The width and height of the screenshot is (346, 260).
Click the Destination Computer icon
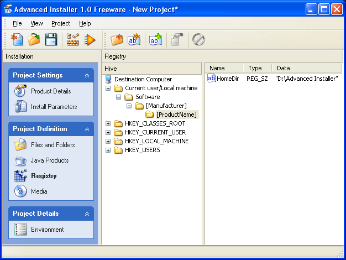(x=108, y=79)
